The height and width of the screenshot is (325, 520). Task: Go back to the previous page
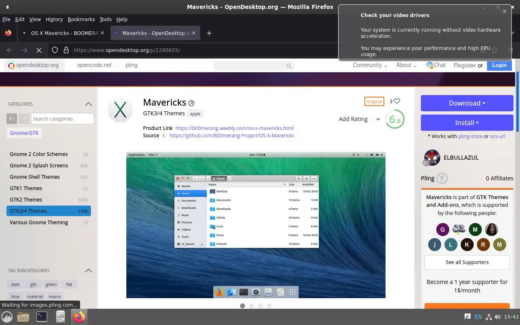coord(10,50)
